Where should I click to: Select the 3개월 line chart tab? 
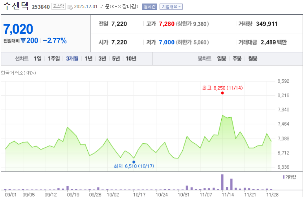(x=72, y=58)
